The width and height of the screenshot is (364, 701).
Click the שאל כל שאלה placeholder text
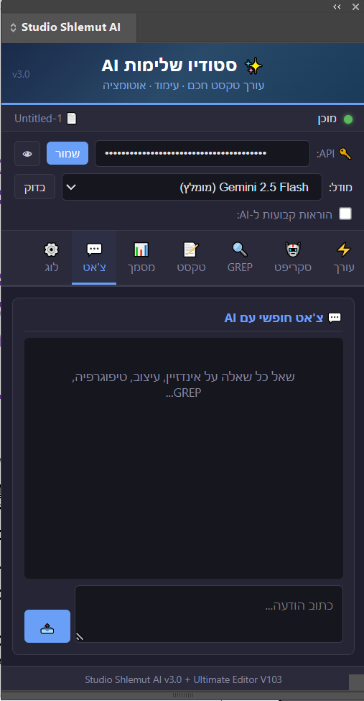(184, 385)
